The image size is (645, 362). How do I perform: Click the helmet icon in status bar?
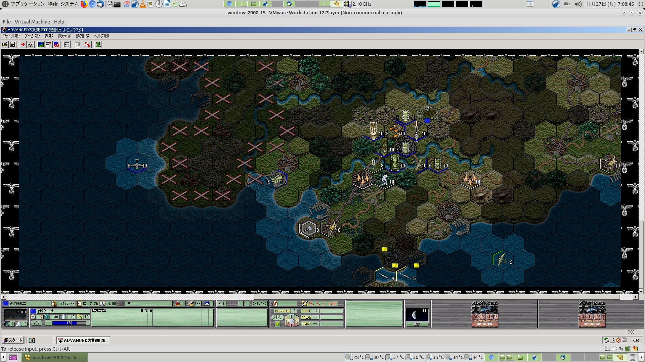click(x=207, y=304)
